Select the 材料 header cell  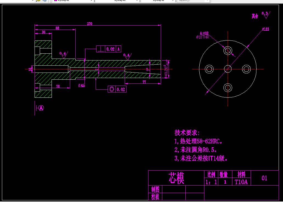coord(242,174)
